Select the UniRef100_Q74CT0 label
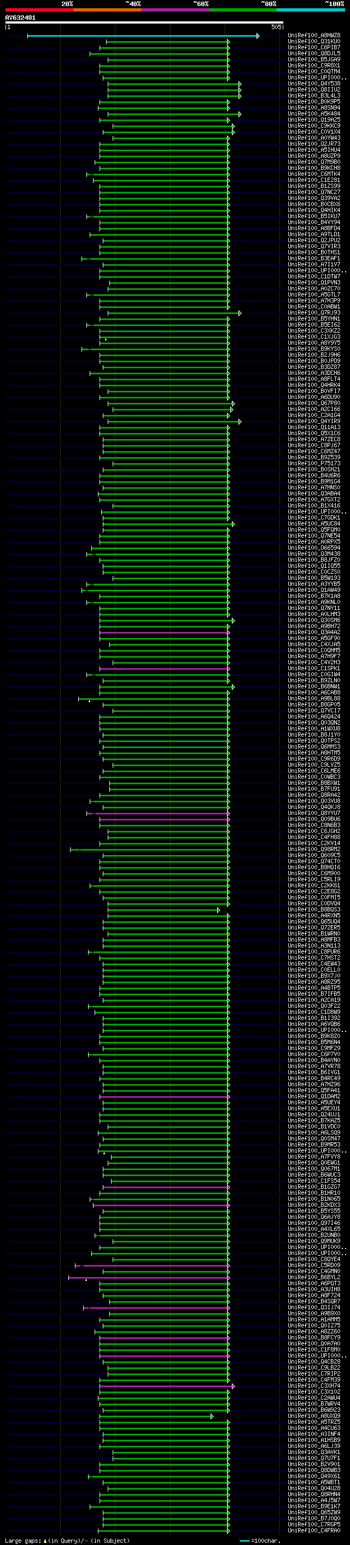This screenshot has width=350, height=1545. 314,861
